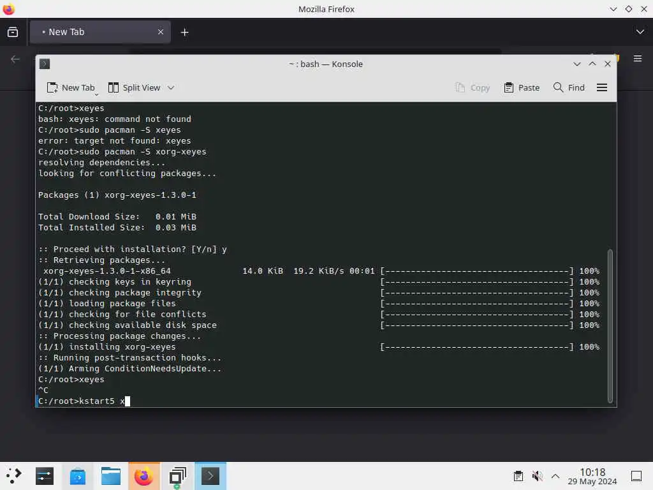Open Discover software center from taskbar
This screenshot has height=490, width=653.
(x=78, y=476)
